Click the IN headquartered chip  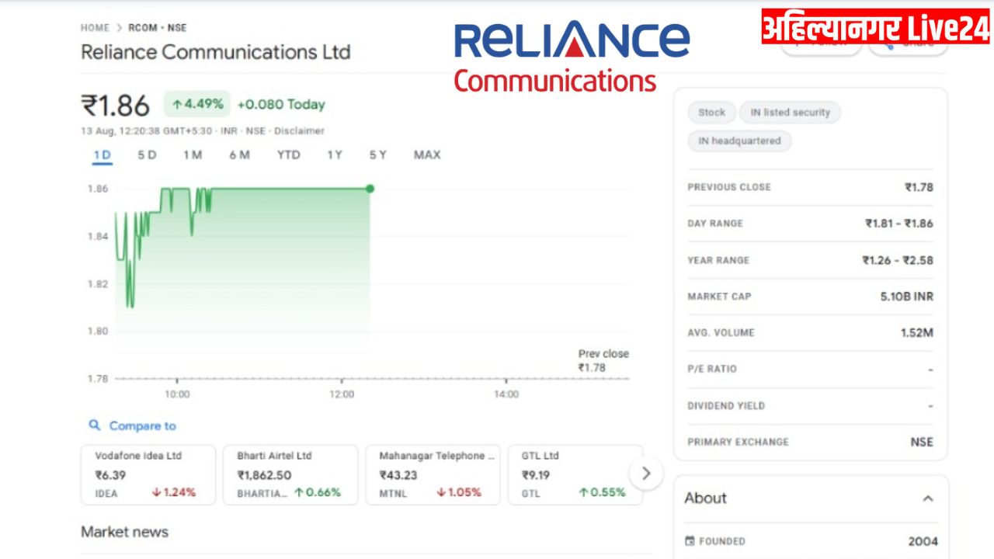click(x=739, y=141)
